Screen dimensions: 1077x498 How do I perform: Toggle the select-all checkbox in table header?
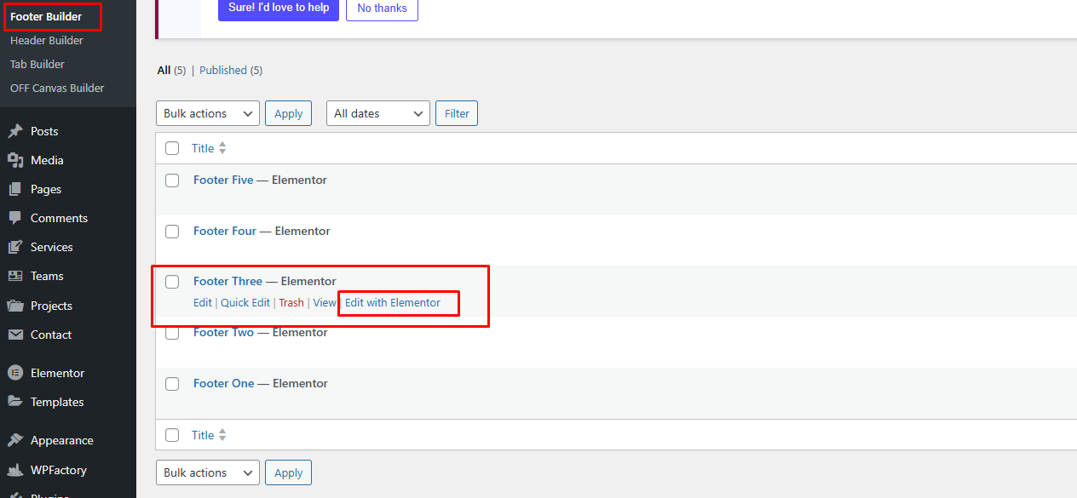[172, 148]
